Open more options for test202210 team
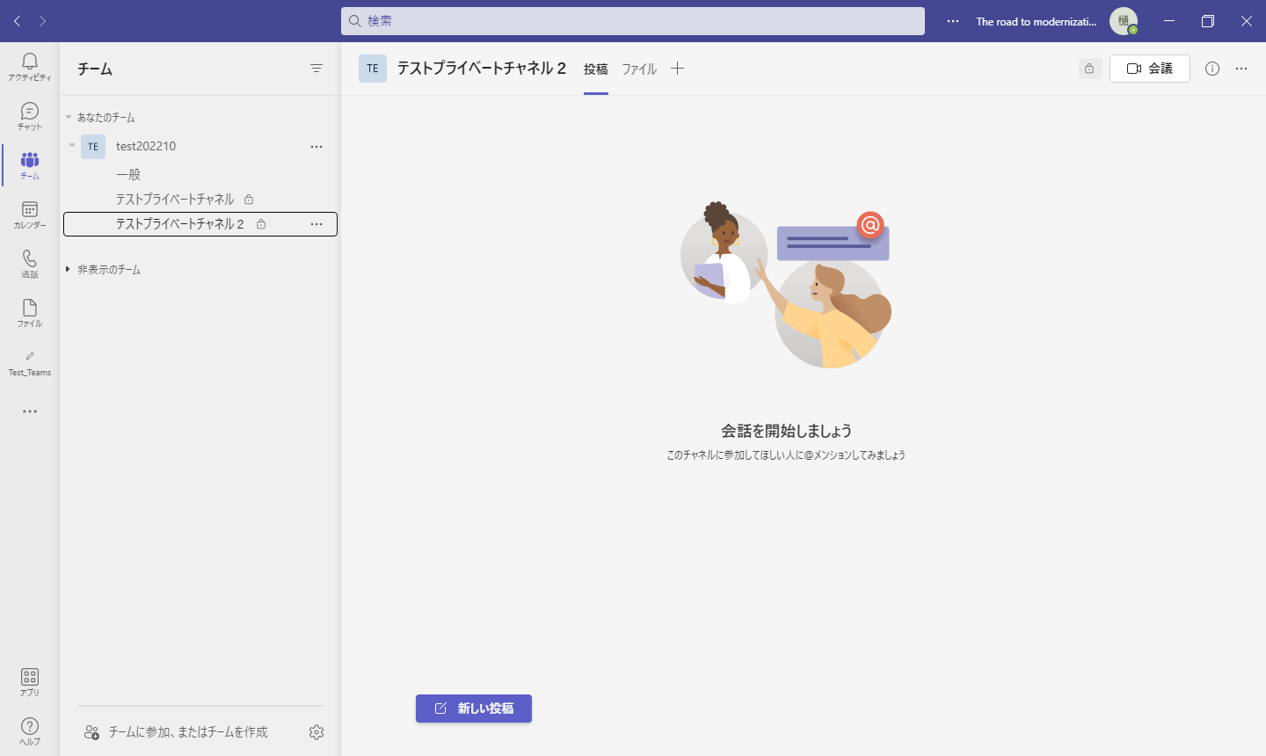The height and width of the screenshot is (756, 1266). (x=316, y=147)
